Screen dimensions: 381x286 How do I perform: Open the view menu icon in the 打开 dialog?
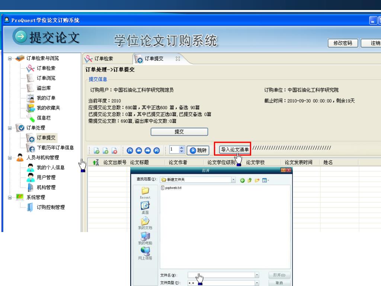[x=265, y=180]
